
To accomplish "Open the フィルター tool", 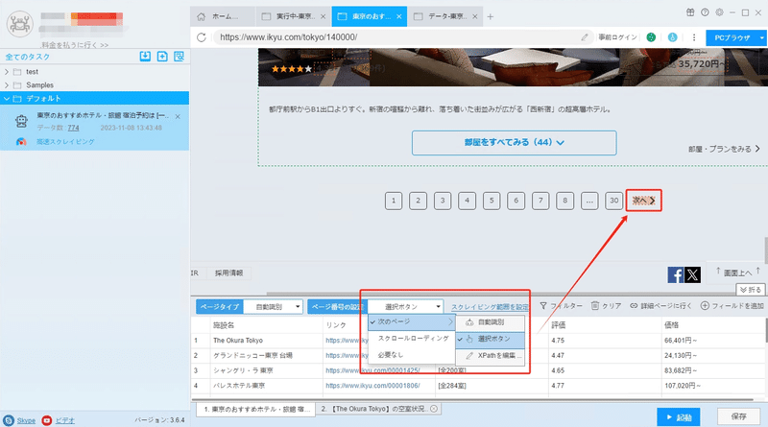I will pos(561,306).
